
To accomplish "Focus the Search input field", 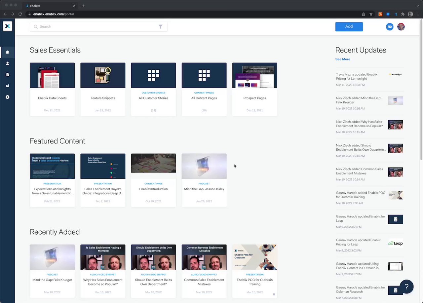I will [96, 26].
